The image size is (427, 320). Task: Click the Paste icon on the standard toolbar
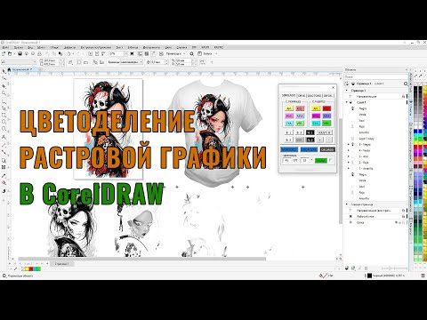pos(60,53)
